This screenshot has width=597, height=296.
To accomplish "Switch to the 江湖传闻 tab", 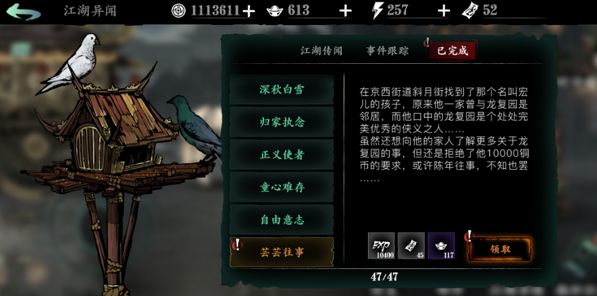I will pyautogui.click(x=321, y=51).
